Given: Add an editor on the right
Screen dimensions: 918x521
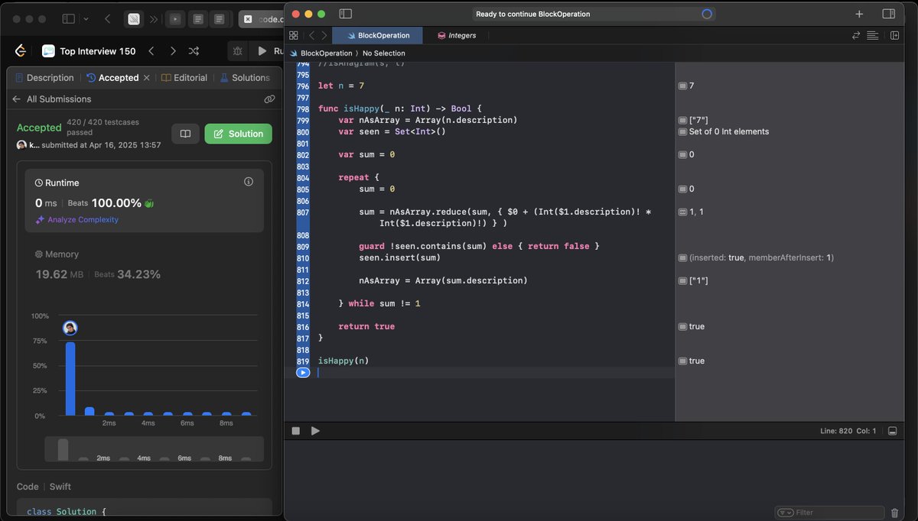Looking at the screenshot, I should (894, 35).
